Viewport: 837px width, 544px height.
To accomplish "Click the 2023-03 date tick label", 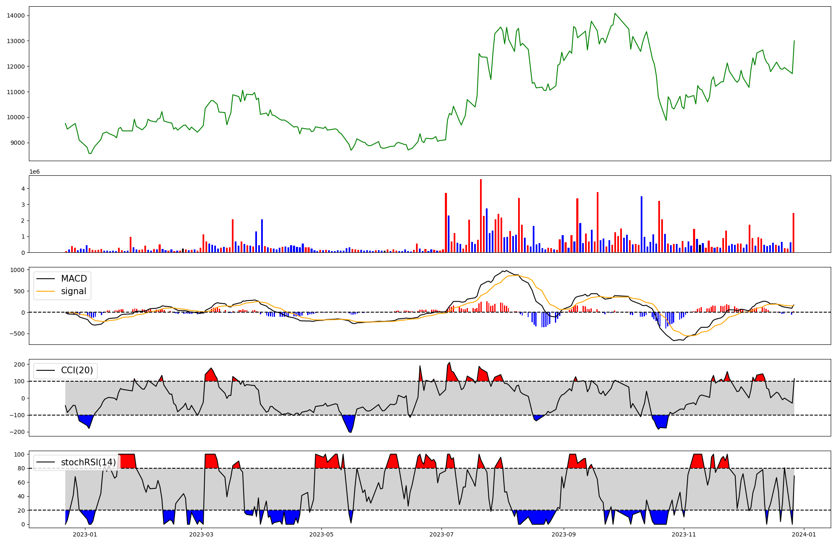I will point(201,534).
